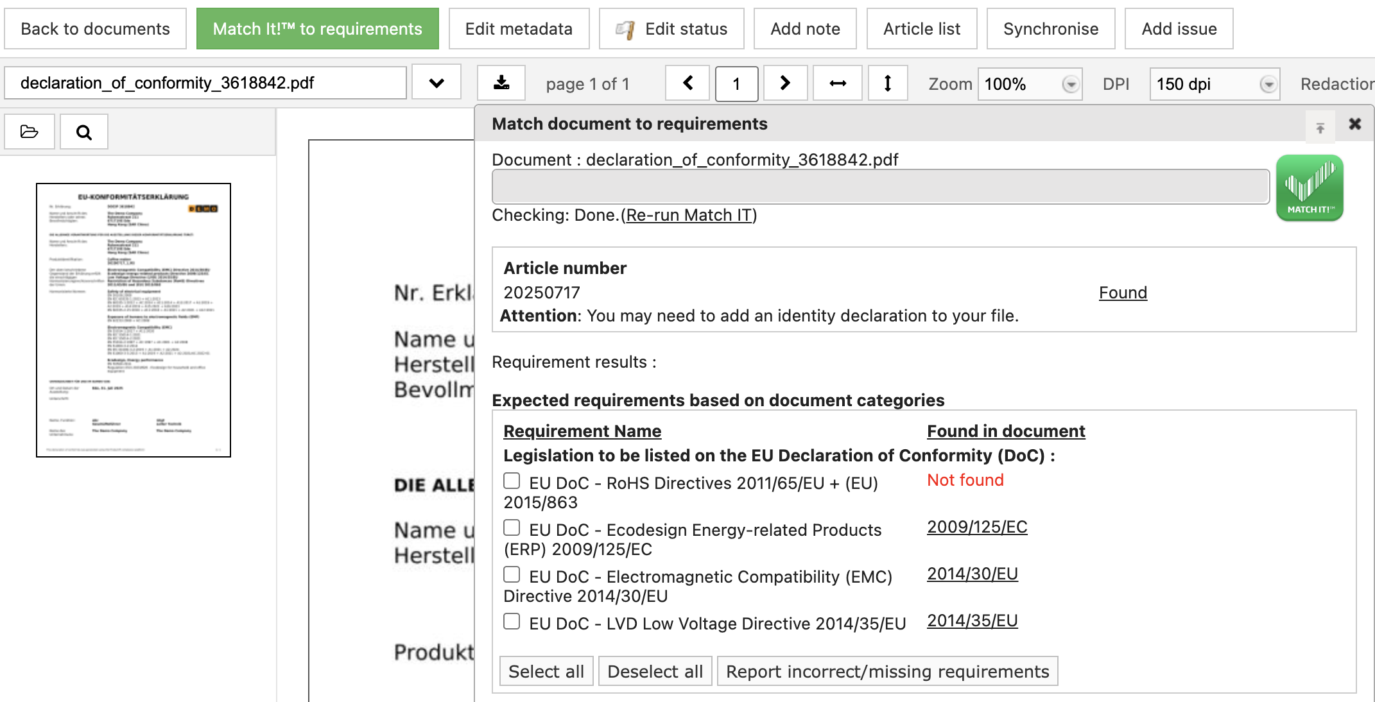This screenshot has height=702, width=1375.
Task: Check the Ecodesign ERP 2009/125/EC requirement
Action: (x=512, y=527)
